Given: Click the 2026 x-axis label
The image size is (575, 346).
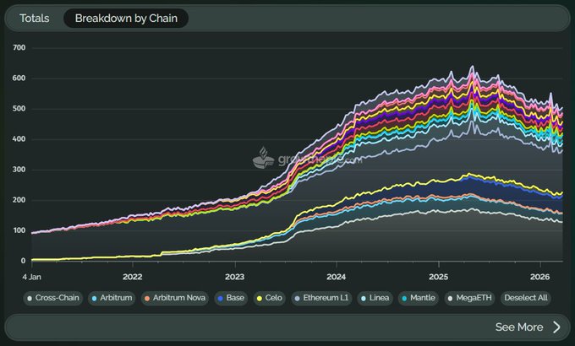Looking at the screenshot, I should 539,277.
